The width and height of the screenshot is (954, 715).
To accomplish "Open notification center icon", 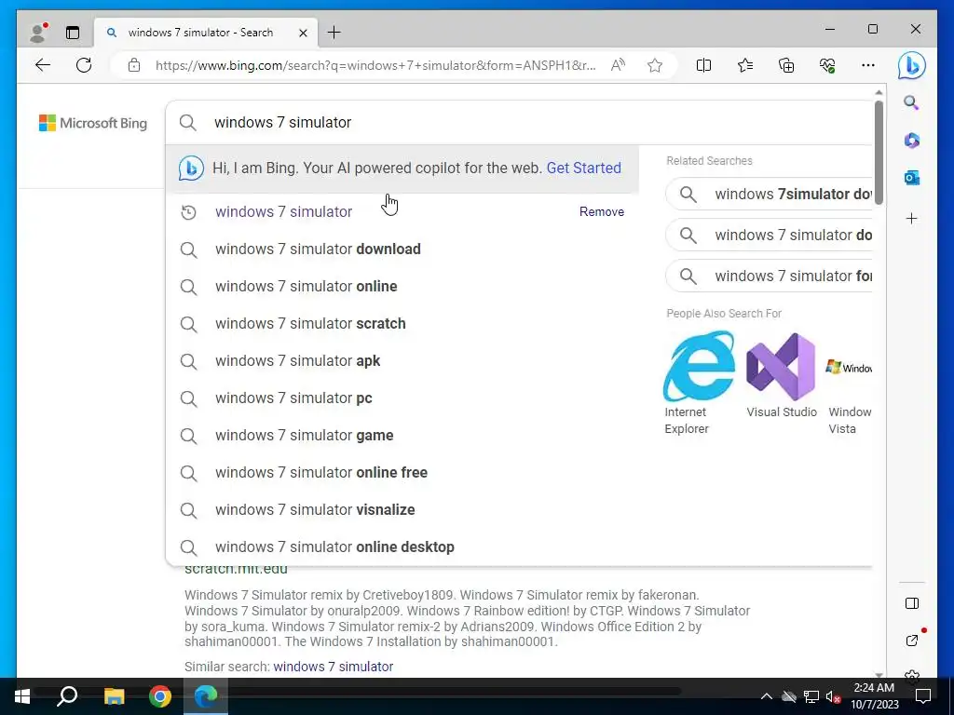I will coord(923,696).
